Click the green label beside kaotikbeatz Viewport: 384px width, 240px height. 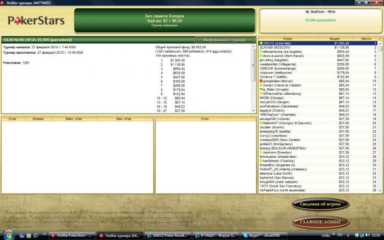pos(261,161)
